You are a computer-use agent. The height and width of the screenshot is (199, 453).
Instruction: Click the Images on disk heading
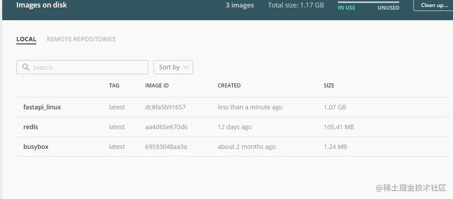click(42, 5)
